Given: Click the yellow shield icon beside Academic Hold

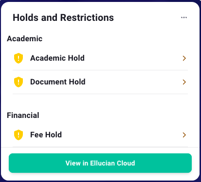Looking at the screenshot, I should pyautogui.click(x=18, y=58).
